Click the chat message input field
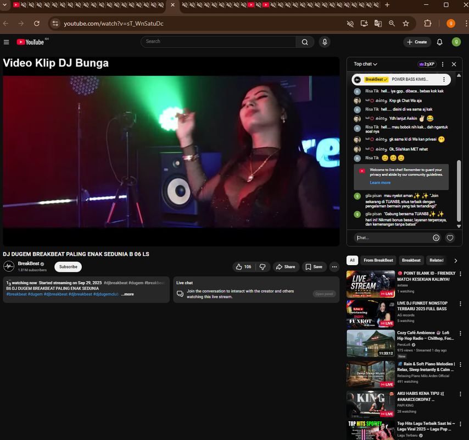Image resolution: width=469 pixels, height=440 pixels. pos(393,238)
